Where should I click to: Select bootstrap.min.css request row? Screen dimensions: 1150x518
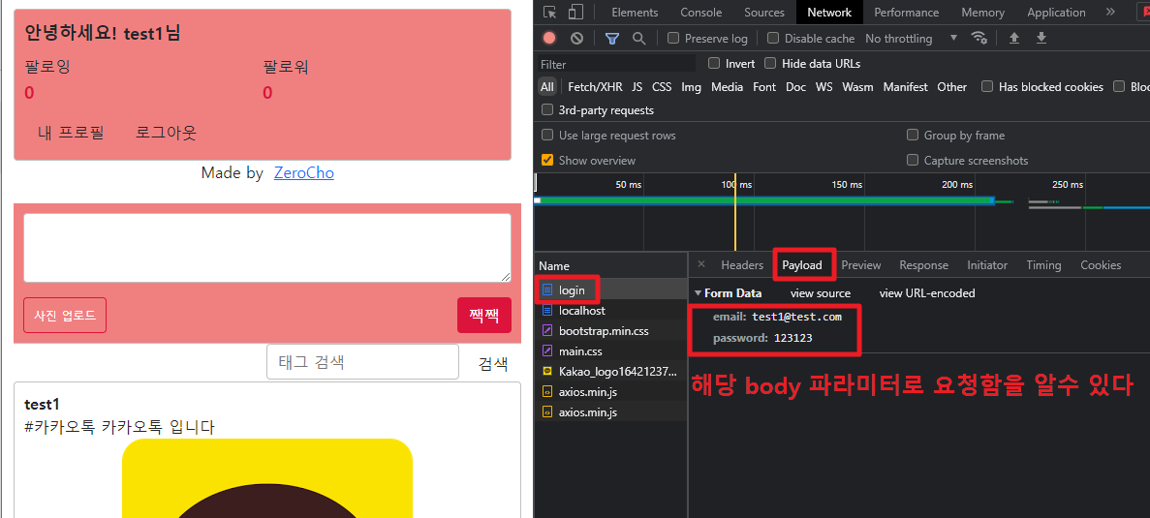pyautogui.click(x=611, y=331)
